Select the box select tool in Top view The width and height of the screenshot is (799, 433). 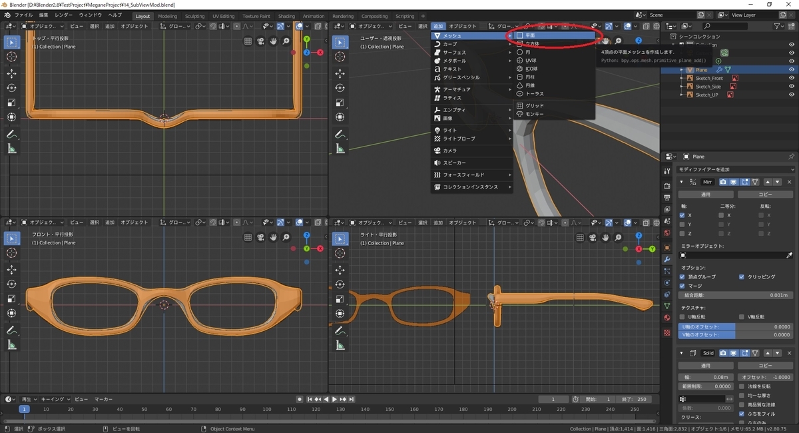click(11, 42)
